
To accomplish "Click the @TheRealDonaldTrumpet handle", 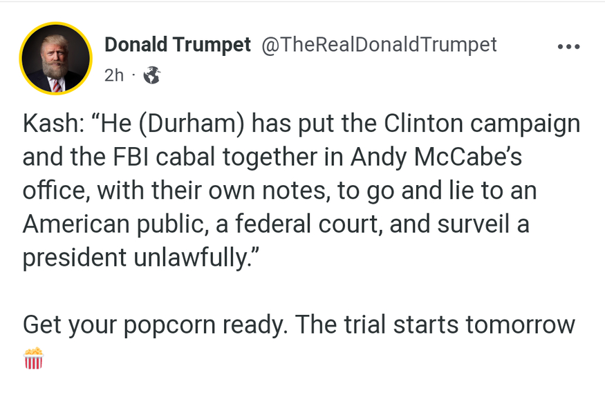I will 378,45.
